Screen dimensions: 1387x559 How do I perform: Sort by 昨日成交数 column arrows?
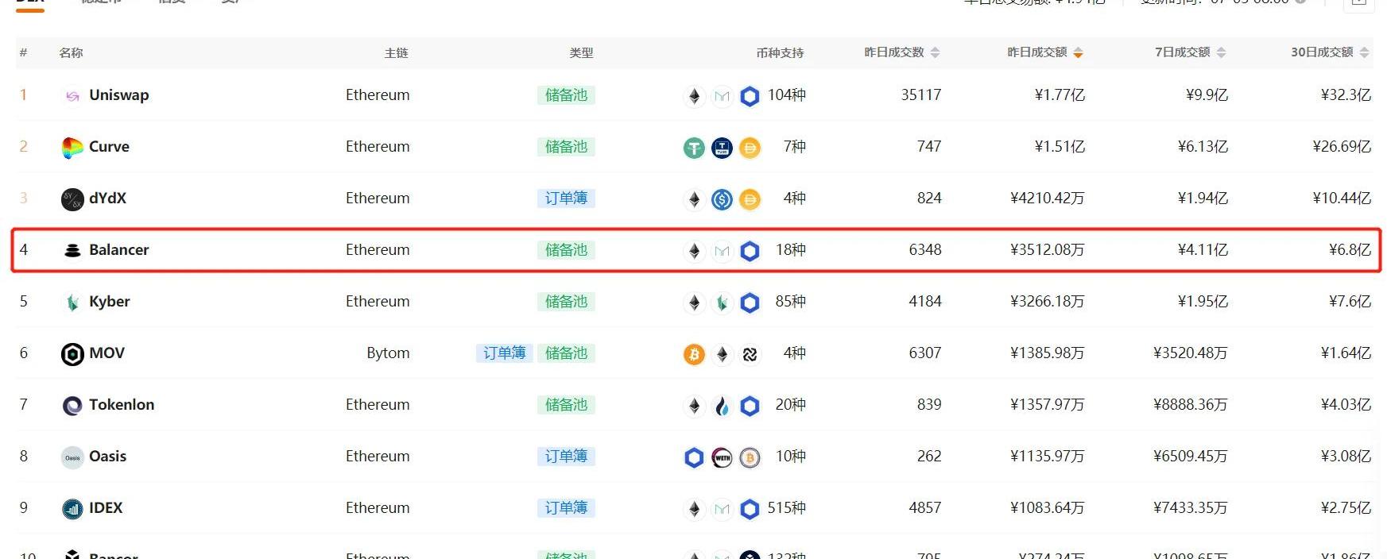(935, 52)
